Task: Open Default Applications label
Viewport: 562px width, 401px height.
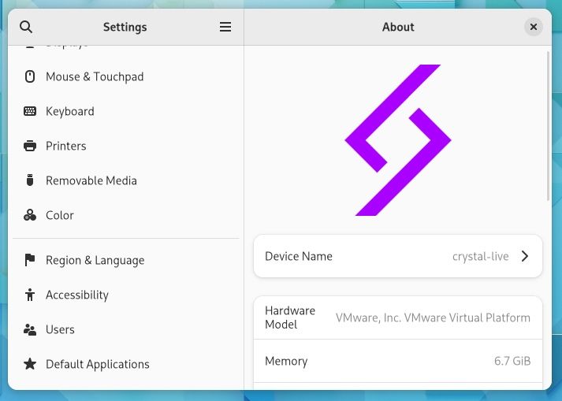Action: 98,364
